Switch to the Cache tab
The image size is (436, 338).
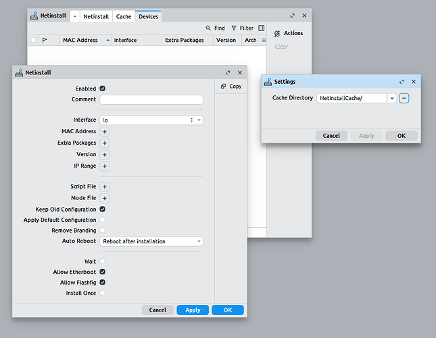click(124, 16)
